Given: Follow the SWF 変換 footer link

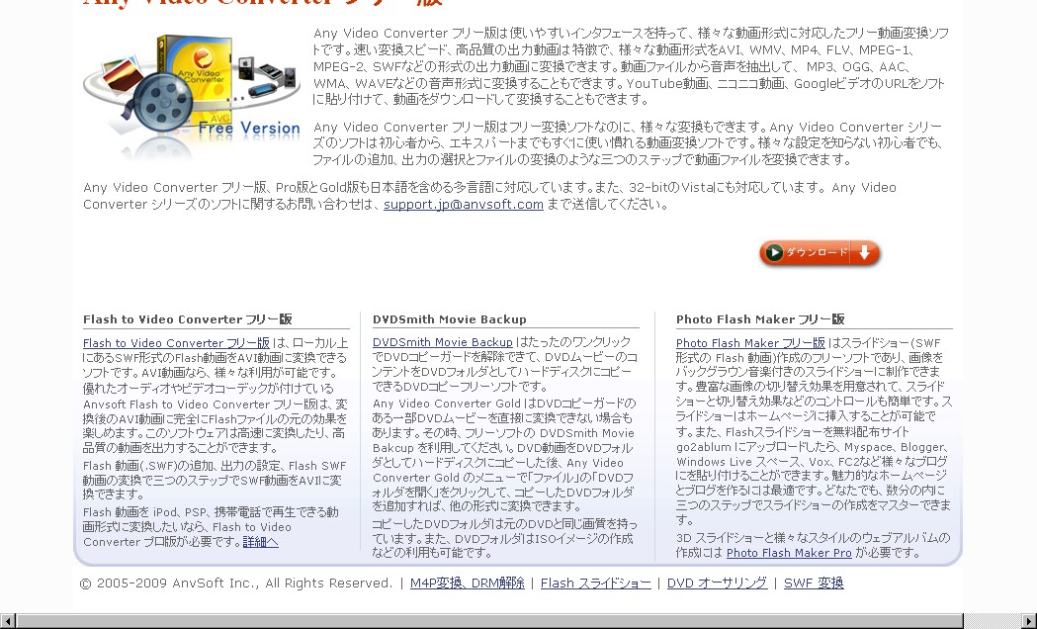Looking at the screenshot, I should (814, 583).
